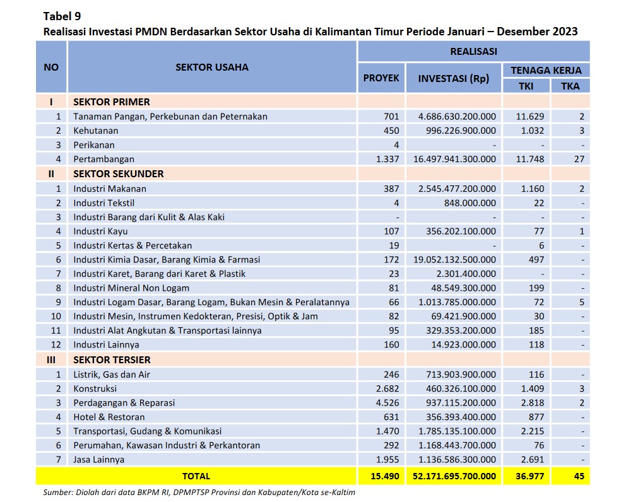Select the 'PROYEK' column header
Screen dimensions: 626x502
[381, 78]
